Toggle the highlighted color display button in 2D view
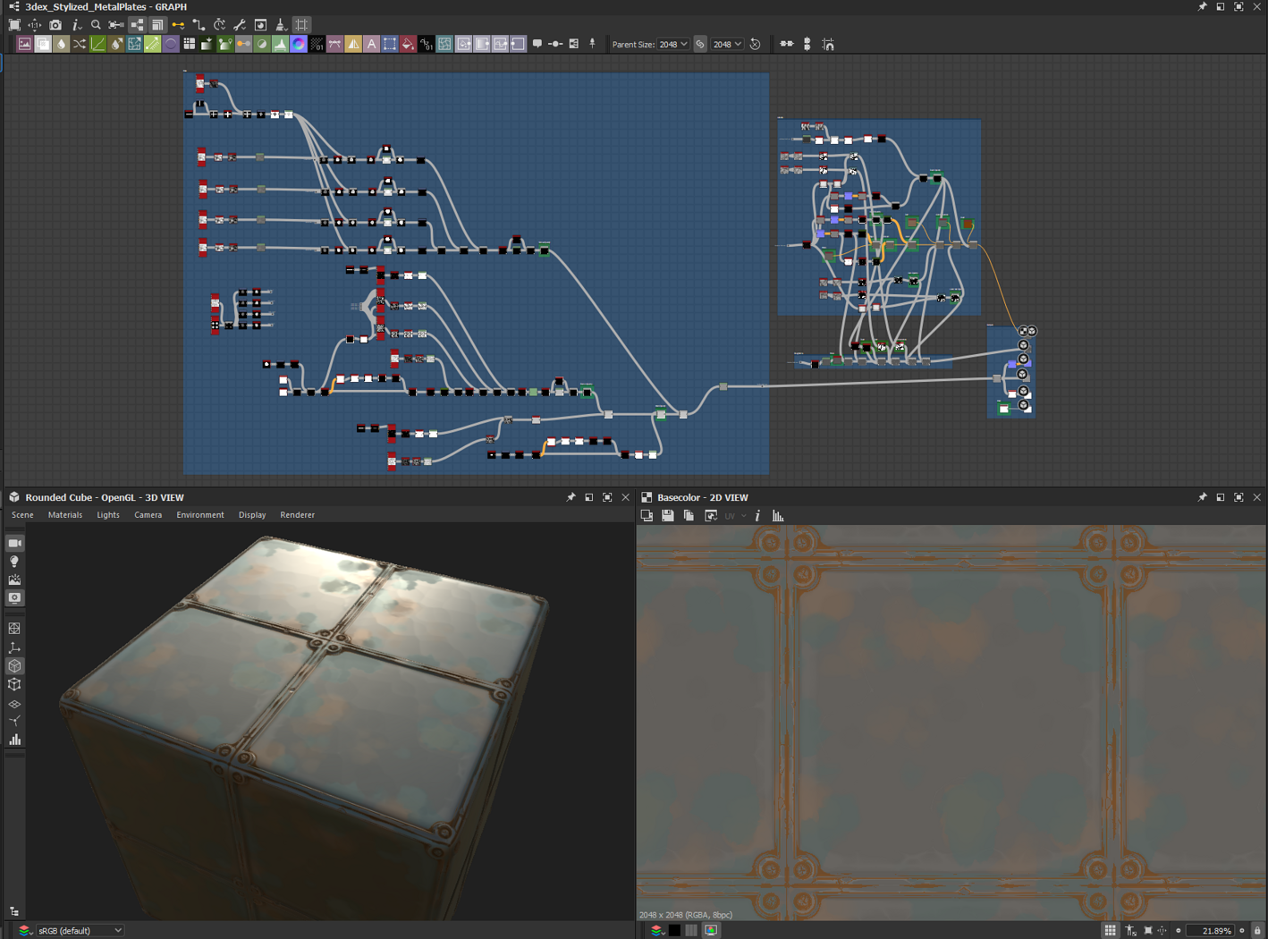The width and height of the screenshot is (1268, 939). click(711, 931)
